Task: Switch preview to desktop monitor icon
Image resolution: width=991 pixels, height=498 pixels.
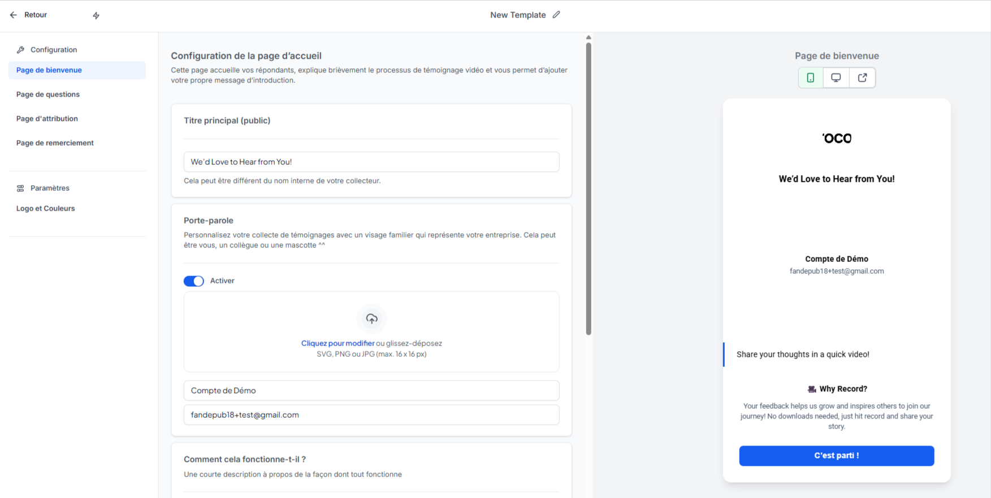Action: pyautogui.click(x=836, y=78)
